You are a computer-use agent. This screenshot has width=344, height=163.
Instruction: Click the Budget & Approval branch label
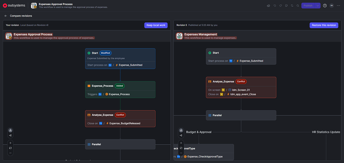(199, 132)
